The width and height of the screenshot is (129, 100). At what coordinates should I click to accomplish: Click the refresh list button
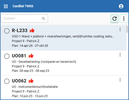[115, 19]
